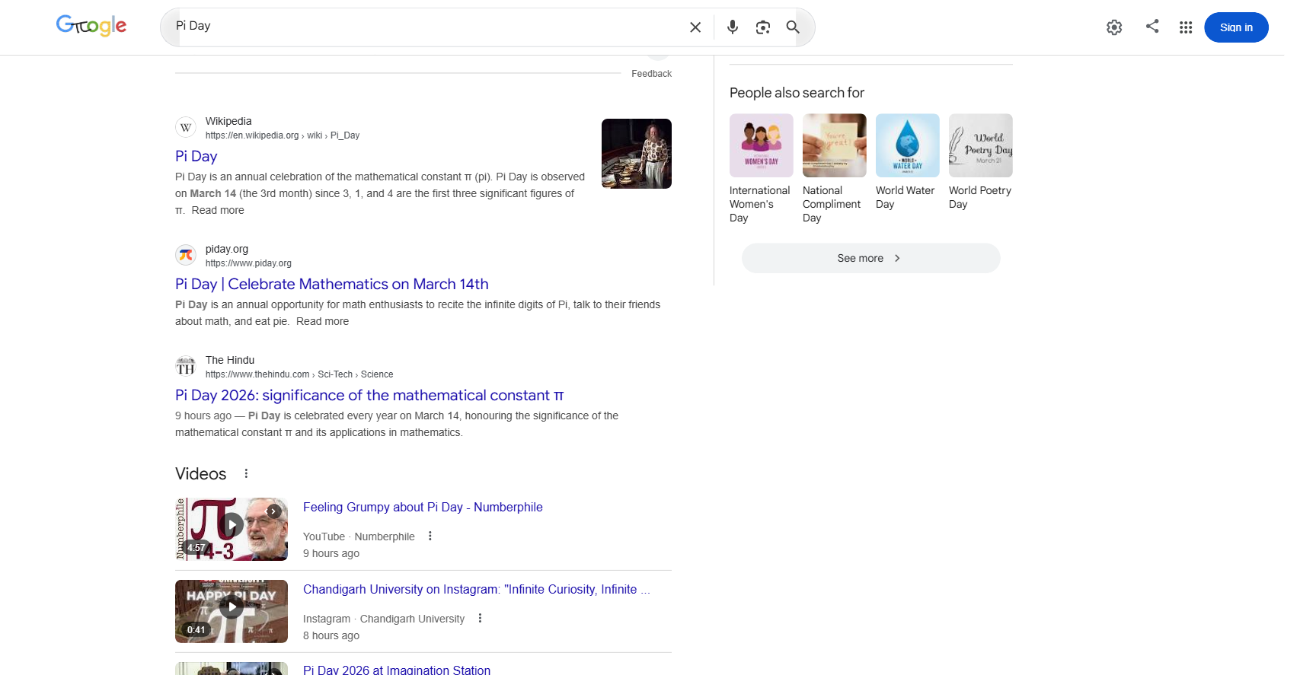Click the share icon in header
1300x675 pixels.
(x=1152, y=27)
